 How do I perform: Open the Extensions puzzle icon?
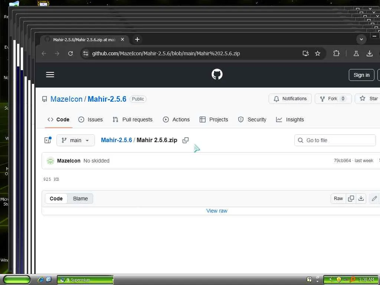(x=336, y=53)
